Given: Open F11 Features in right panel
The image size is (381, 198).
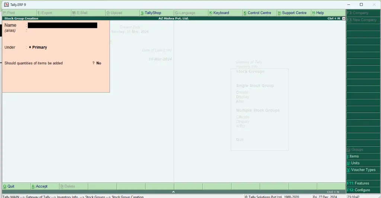Looking at the screenshot, I should tap(363, 183).
